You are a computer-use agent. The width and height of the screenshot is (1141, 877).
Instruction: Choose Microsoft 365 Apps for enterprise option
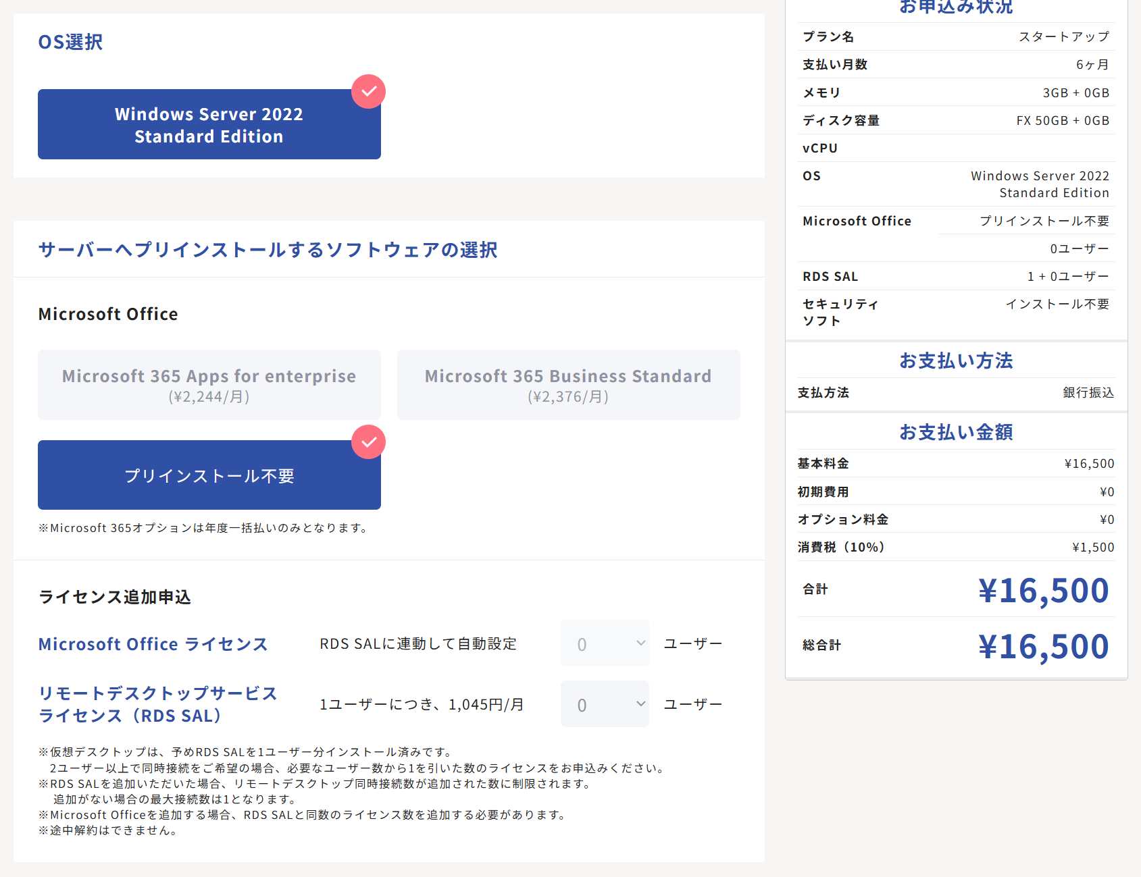click(209, 385)
